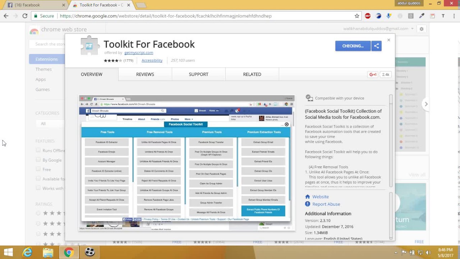Click the home icon beside Website

coord(307,197)
